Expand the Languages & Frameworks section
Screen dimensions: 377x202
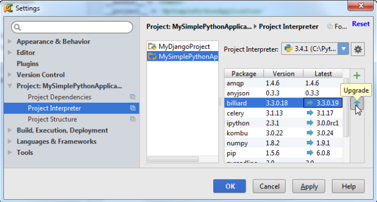pyautogui.click(x=10, y=141)
